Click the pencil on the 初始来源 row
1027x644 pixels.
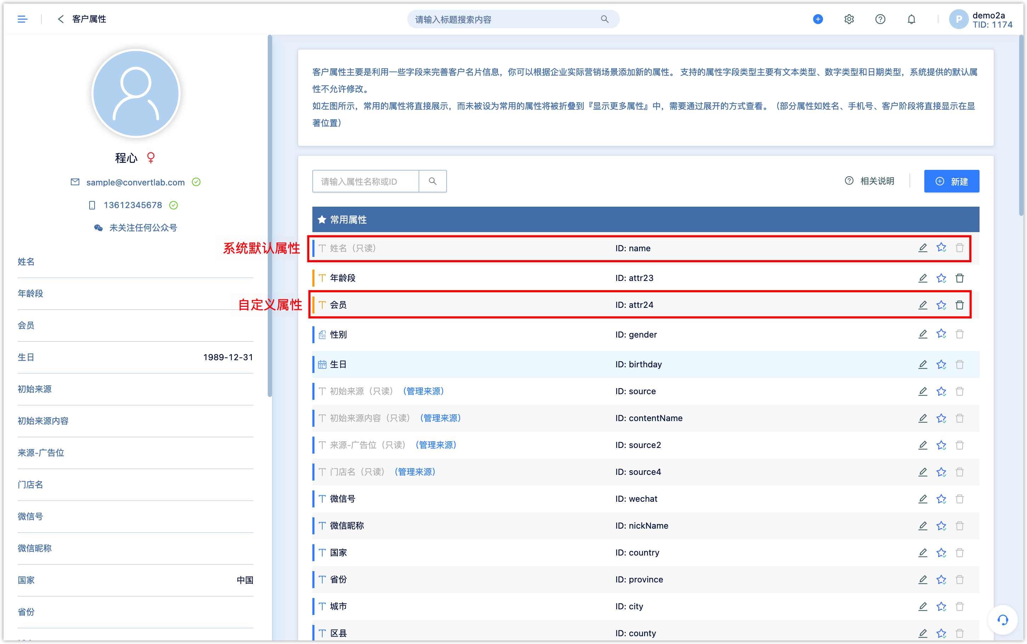click(923, 391)
